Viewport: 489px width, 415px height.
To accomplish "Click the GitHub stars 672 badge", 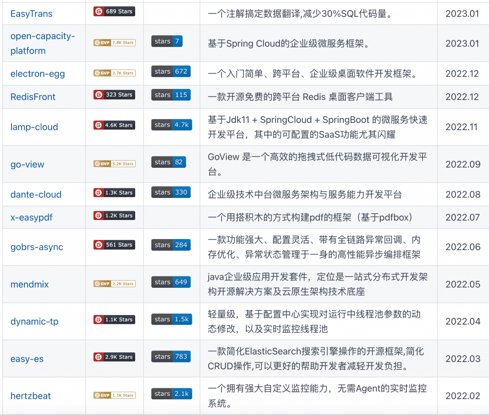I will (x=171, y=72).
